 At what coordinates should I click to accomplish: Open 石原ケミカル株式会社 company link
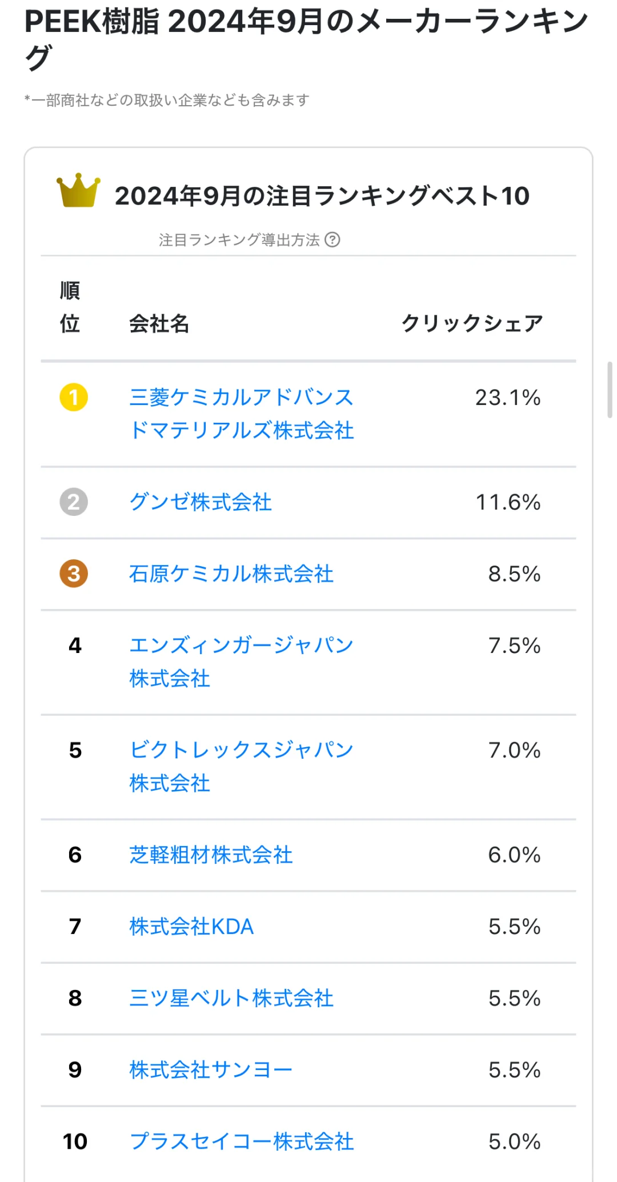pyautogui.click(x=231, y=574)
